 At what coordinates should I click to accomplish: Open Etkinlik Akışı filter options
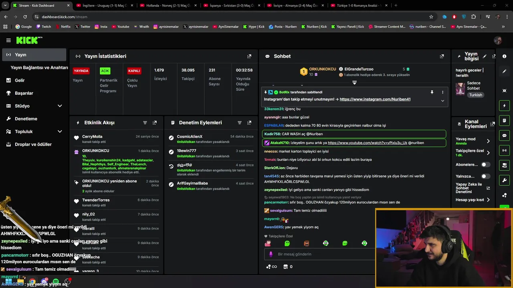pos(145,123)
